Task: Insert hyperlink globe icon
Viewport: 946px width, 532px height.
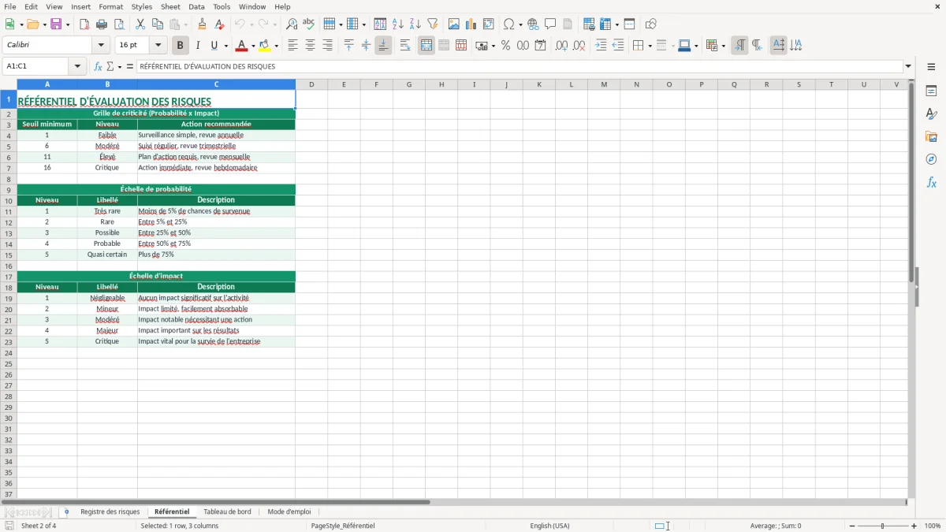Action: click(534, 24)
